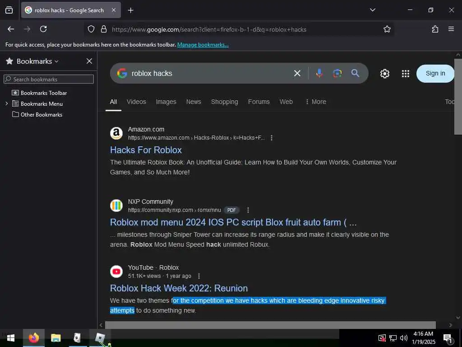Image resolution: width=462 pixels, height=347 pixels.
Task: View site security padlock info
Action: point(104,29)
